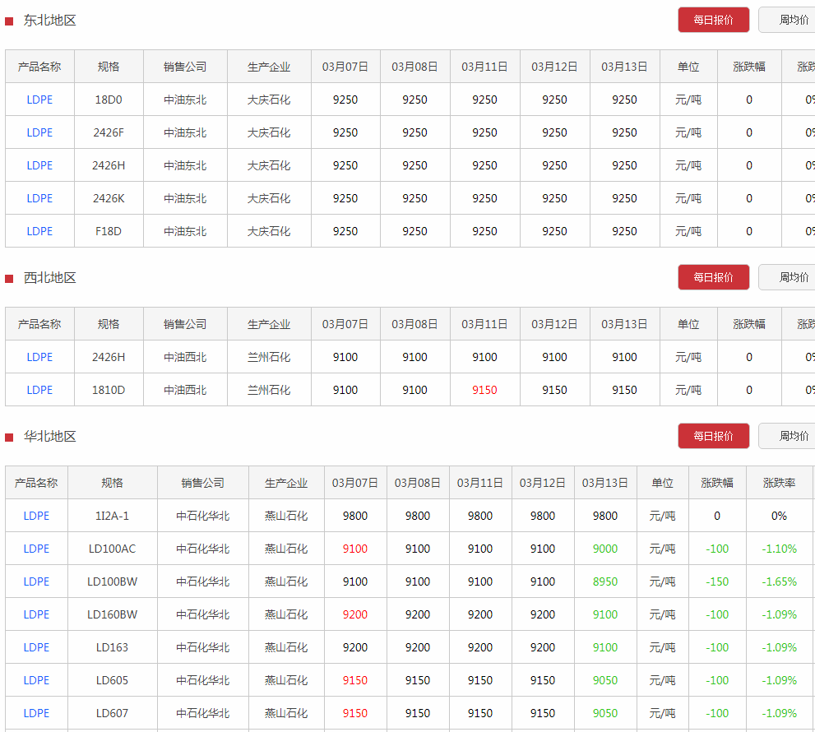This screenshot has width=815, height=732.
Task: Click LDPE link for spec LD607
Action: pyautogui.click(x=36, y=713)
